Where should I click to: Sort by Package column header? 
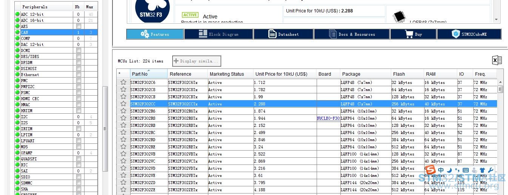pos(365,74)
